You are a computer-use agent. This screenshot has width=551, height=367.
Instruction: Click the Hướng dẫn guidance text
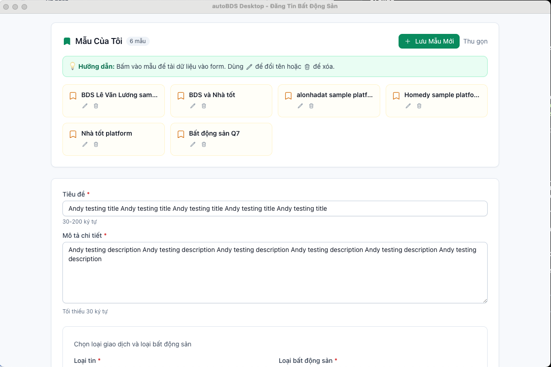[207, 66]
